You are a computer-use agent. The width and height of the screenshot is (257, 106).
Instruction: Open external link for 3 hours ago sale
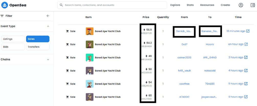[x=246, y=57]
